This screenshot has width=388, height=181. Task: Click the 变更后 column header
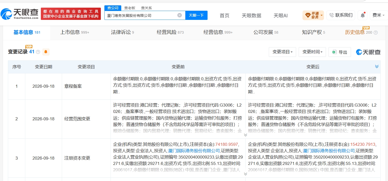[313, 67]
